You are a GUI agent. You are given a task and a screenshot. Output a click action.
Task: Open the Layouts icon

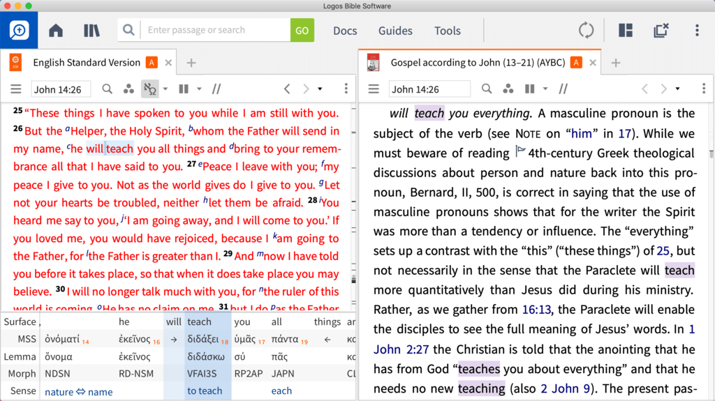click(625, 31)
